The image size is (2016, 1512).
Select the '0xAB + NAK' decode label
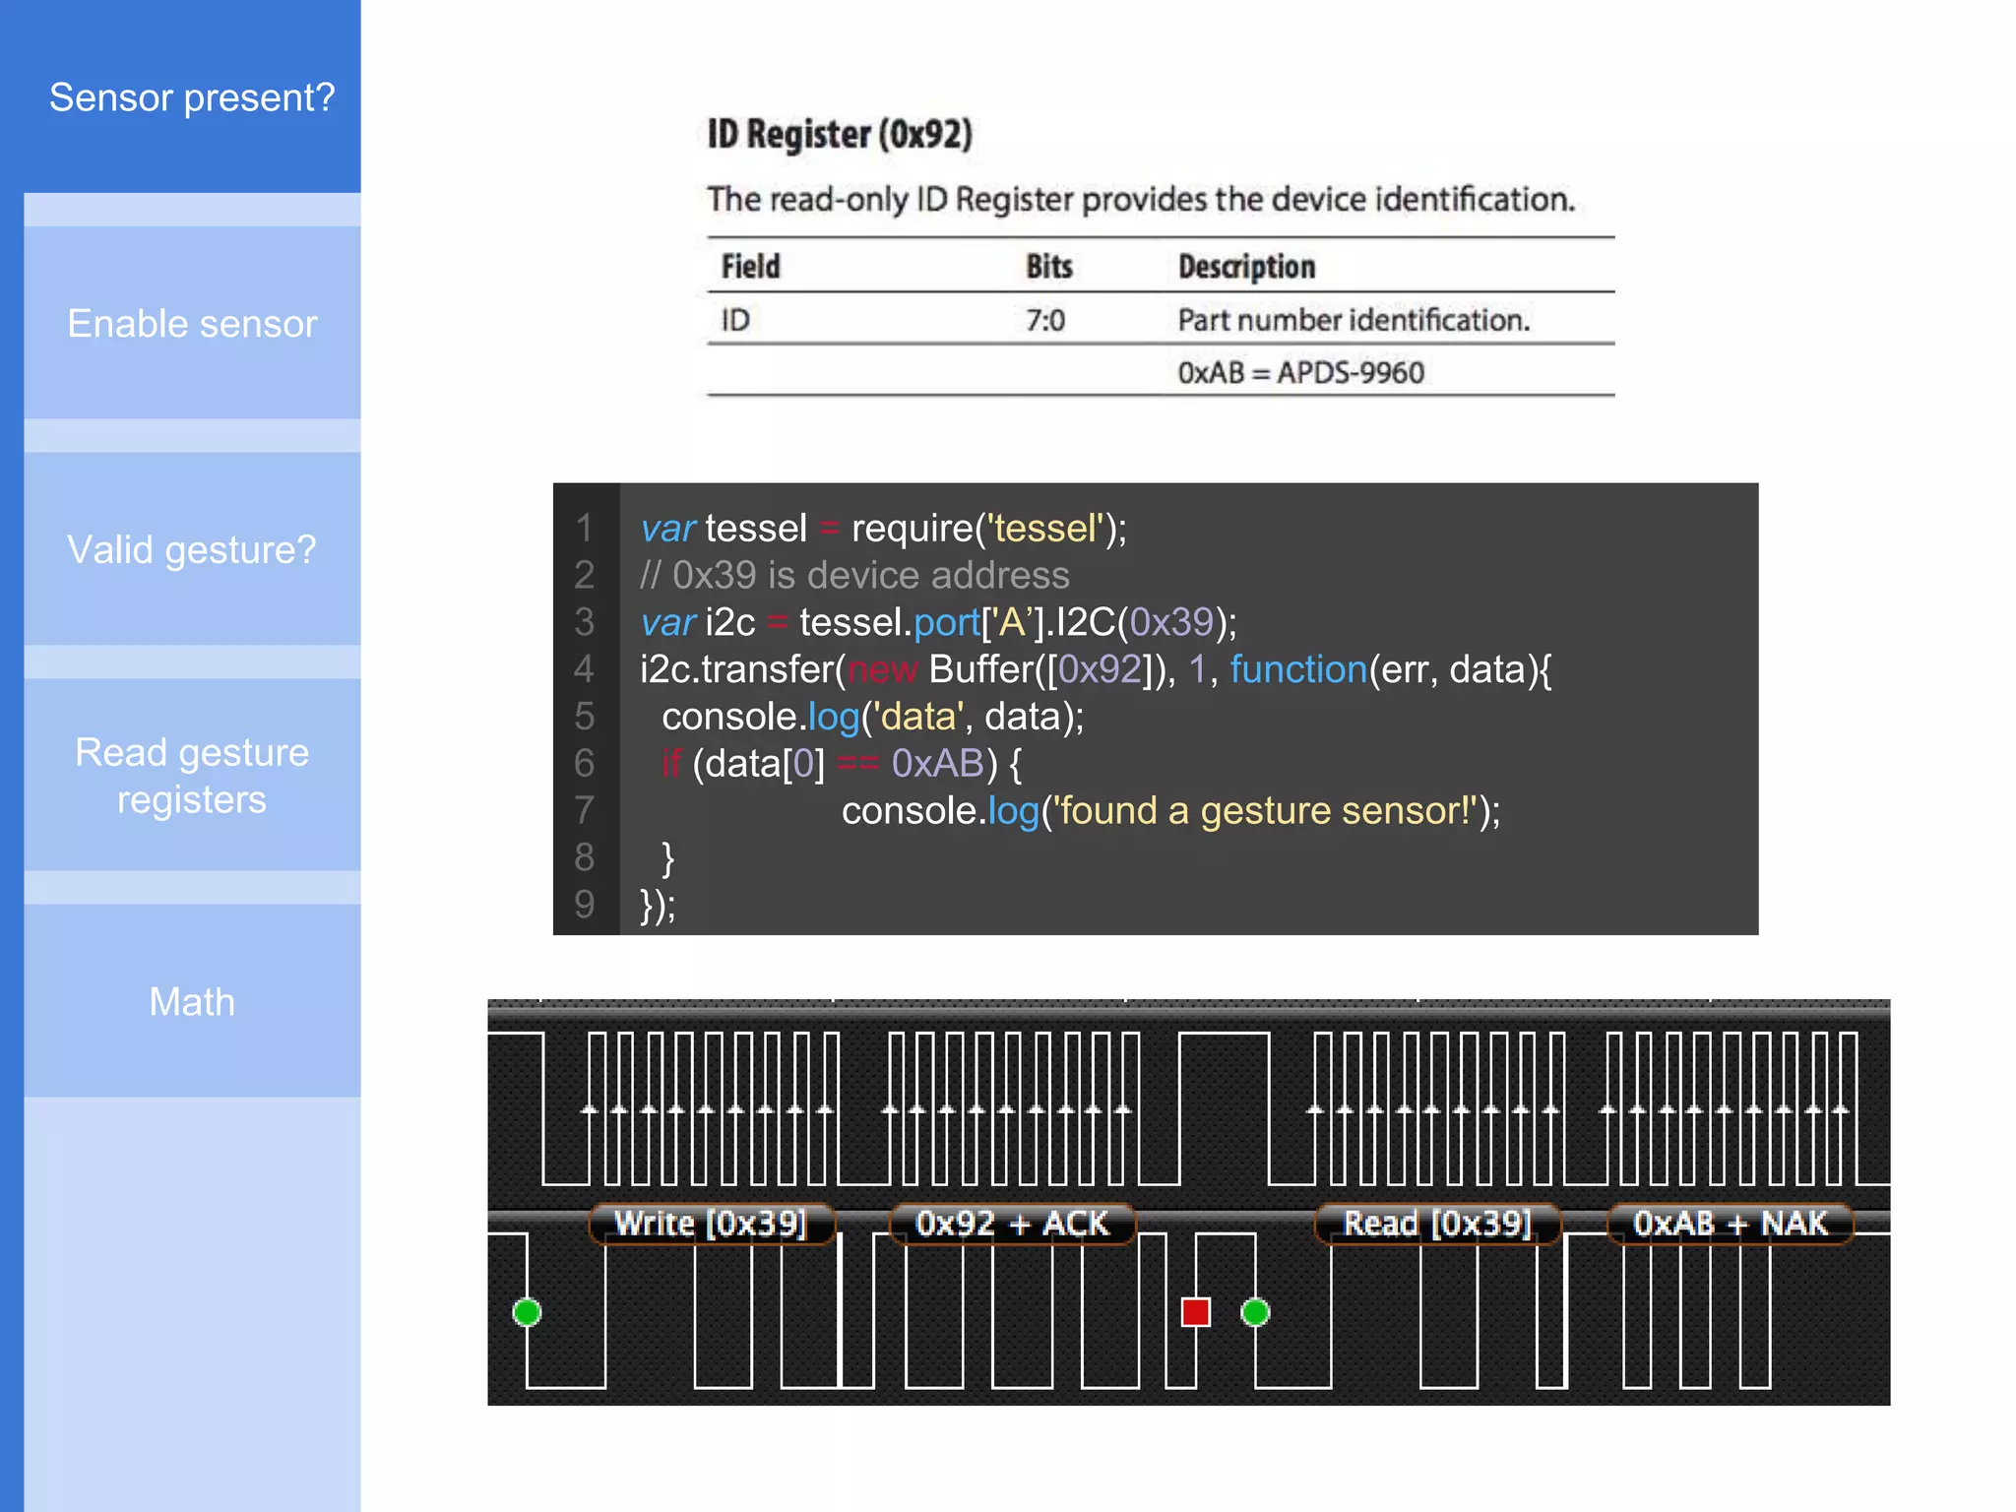[x=1730, y=1224]
